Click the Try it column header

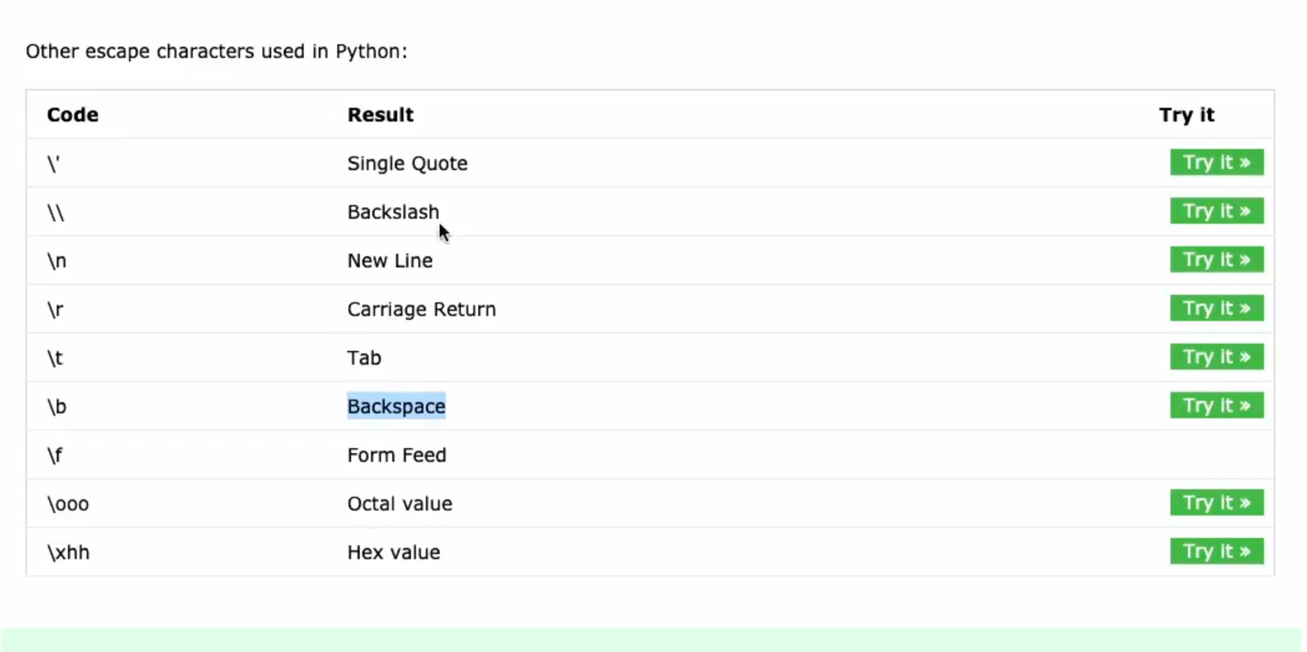1187,115
